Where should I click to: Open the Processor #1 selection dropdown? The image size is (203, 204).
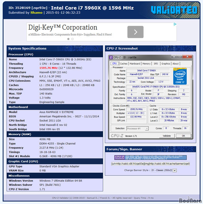pyautogui.click(x=137, y=129)
